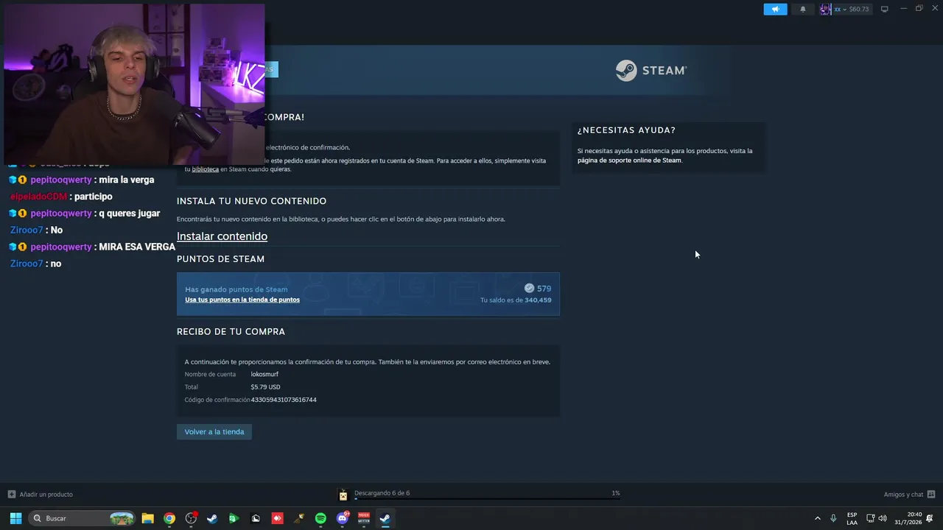The width and height of the screenshot is (943, 530).
Task: Click the Volver a la tienda button
Action: click(x=214, y=431)
